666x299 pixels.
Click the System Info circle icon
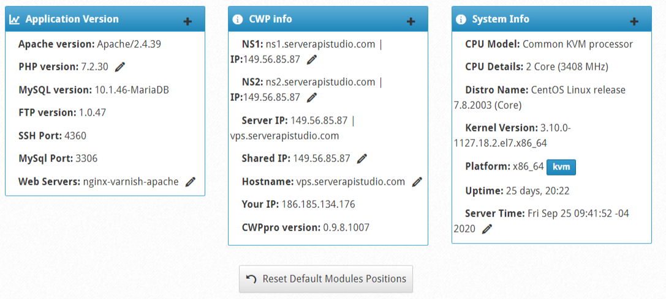coord(461,19)
